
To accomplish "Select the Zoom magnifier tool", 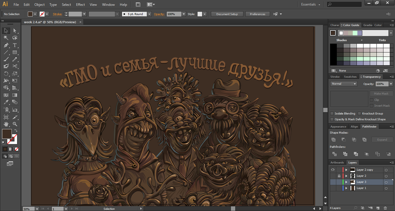I will 15,124.
